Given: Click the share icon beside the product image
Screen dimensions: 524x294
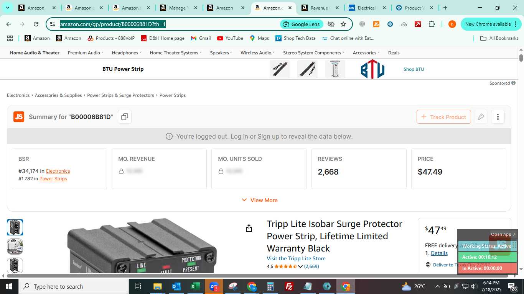Looking at the screenshot, I should (x=249, y=228).
